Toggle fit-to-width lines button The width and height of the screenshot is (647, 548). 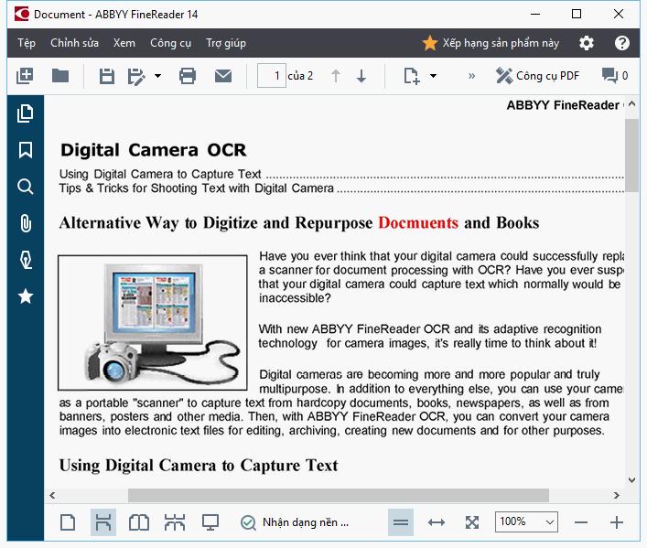(401, 522)
